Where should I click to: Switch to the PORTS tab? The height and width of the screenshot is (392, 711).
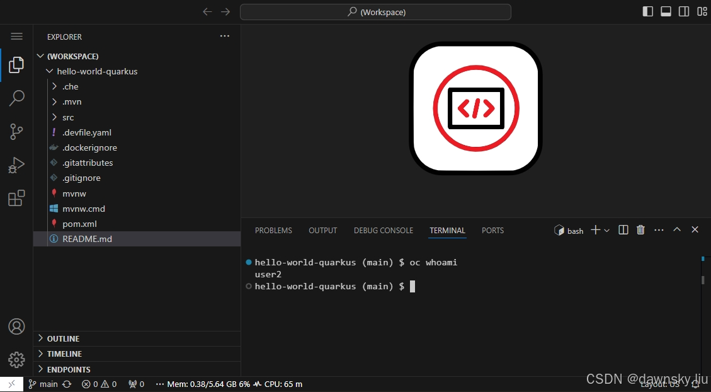coord(492,231)
